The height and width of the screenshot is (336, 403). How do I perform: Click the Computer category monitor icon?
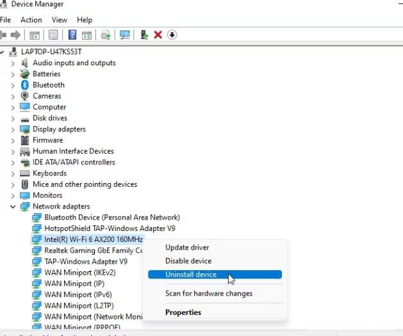pos(25,107)
